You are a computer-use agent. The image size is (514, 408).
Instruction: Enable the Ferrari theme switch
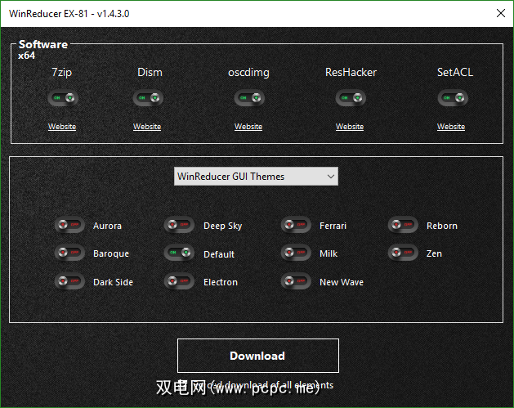click(x=296, y=225)
